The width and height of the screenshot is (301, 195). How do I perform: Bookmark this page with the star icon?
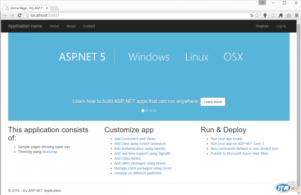[257, 15]
